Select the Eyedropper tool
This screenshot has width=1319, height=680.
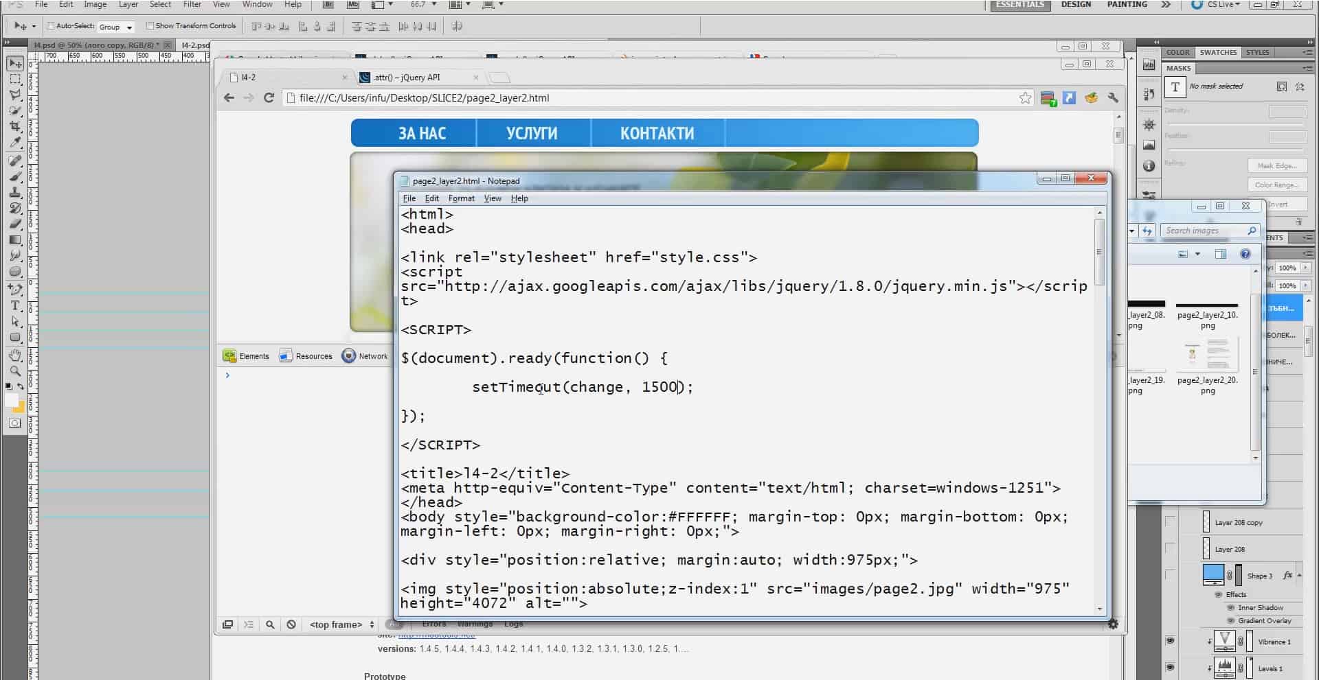click(x=15, y=143)
